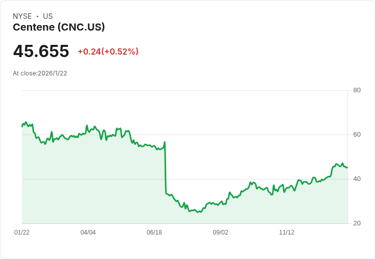Click the Centene (CNC.US) stock title
The height and width of the screenshot is (259, 375).
(x=59, y=27)
